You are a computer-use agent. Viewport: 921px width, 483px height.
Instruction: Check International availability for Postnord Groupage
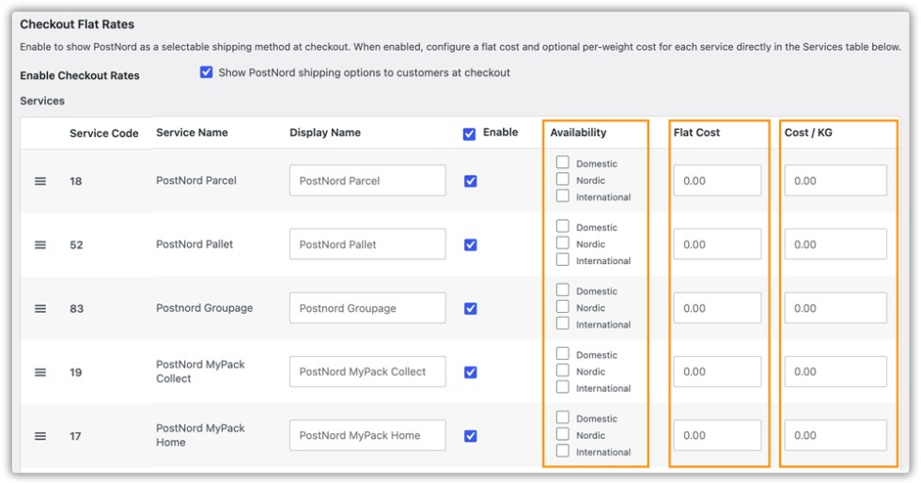(x=563, y=323)
